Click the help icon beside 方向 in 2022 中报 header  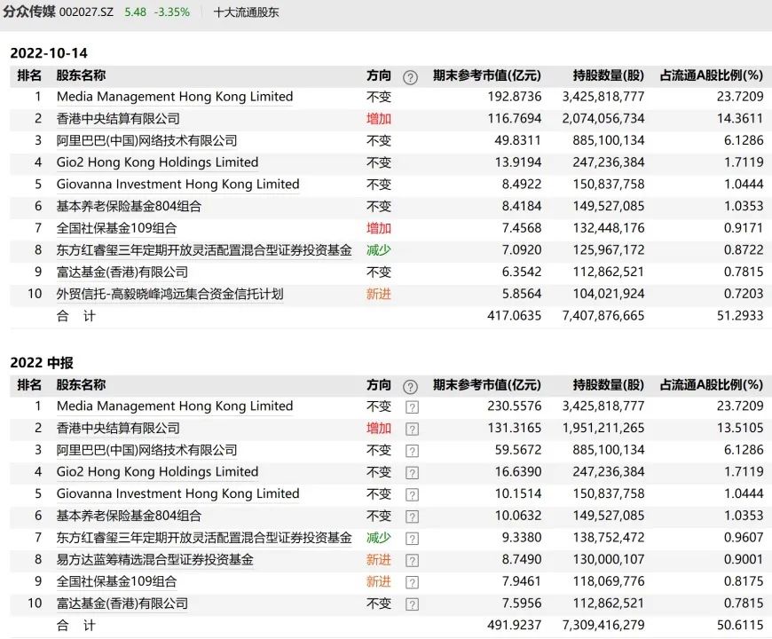click(x=410, y=387)
